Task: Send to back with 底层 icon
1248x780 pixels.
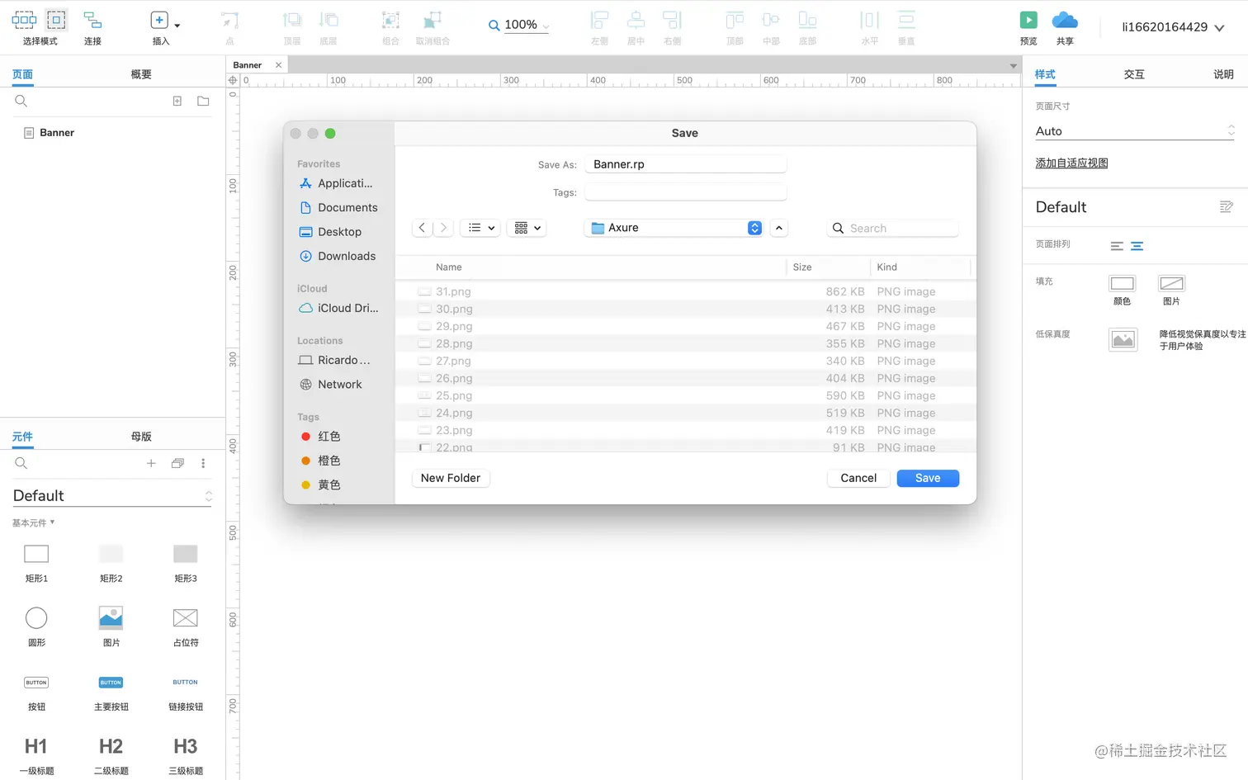Action: tap(329, 21)
